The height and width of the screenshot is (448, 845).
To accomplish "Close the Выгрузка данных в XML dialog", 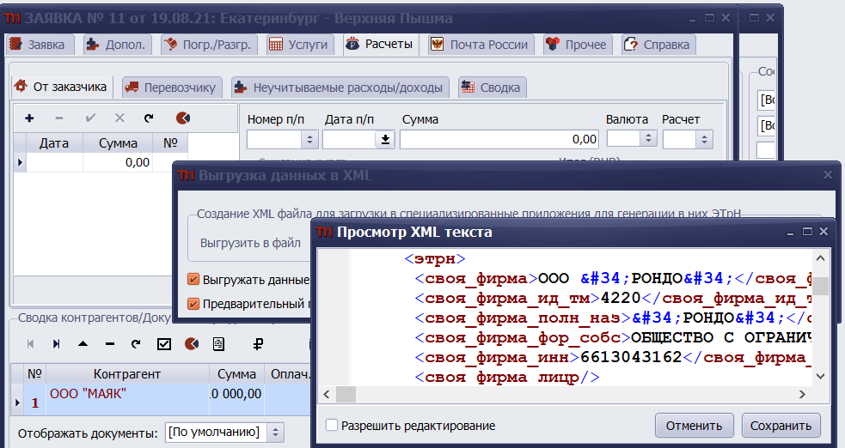I will point(828,175).
